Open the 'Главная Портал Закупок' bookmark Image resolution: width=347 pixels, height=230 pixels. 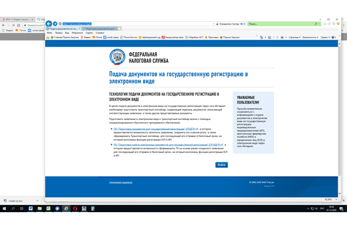pyautogui.click(x=65, y=37)
